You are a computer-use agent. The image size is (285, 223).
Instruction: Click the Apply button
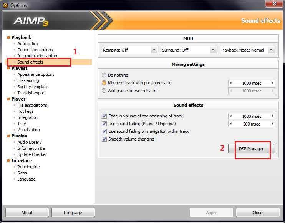(211, 213)
